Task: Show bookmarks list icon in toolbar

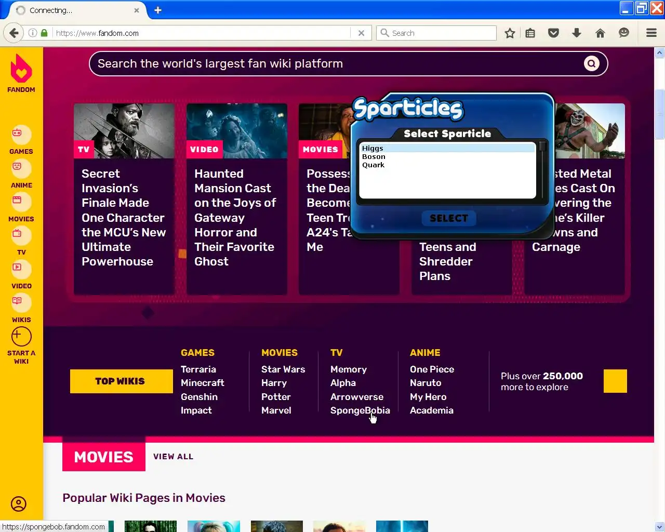Action: (x=530, y=33)
